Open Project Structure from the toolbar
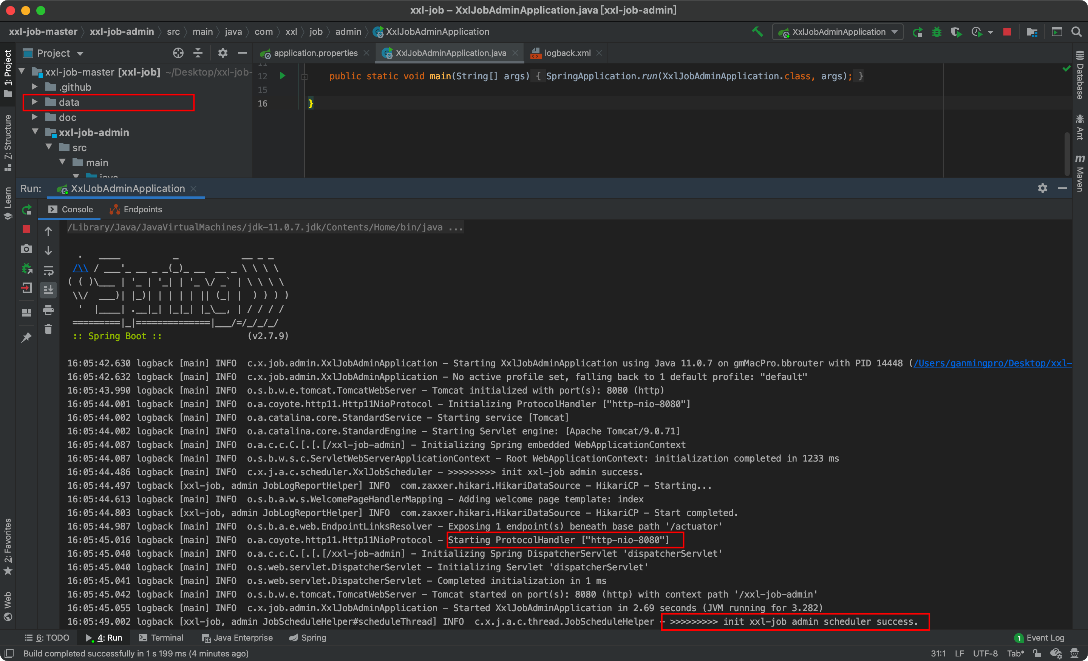 click(x=1032, y=32)
